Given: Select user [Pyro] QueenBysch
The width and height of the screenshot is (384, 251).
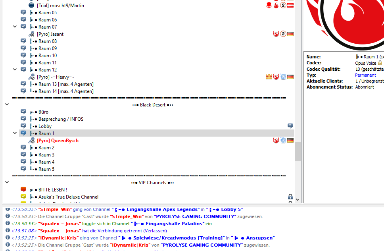Looking at the screenshot, I should [x=58, y=141].
